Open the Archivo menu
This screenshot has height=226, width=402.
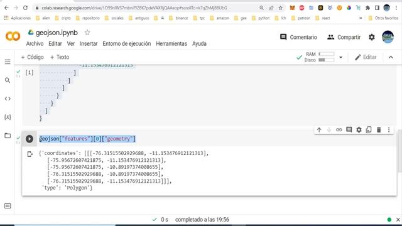point(35,43)
